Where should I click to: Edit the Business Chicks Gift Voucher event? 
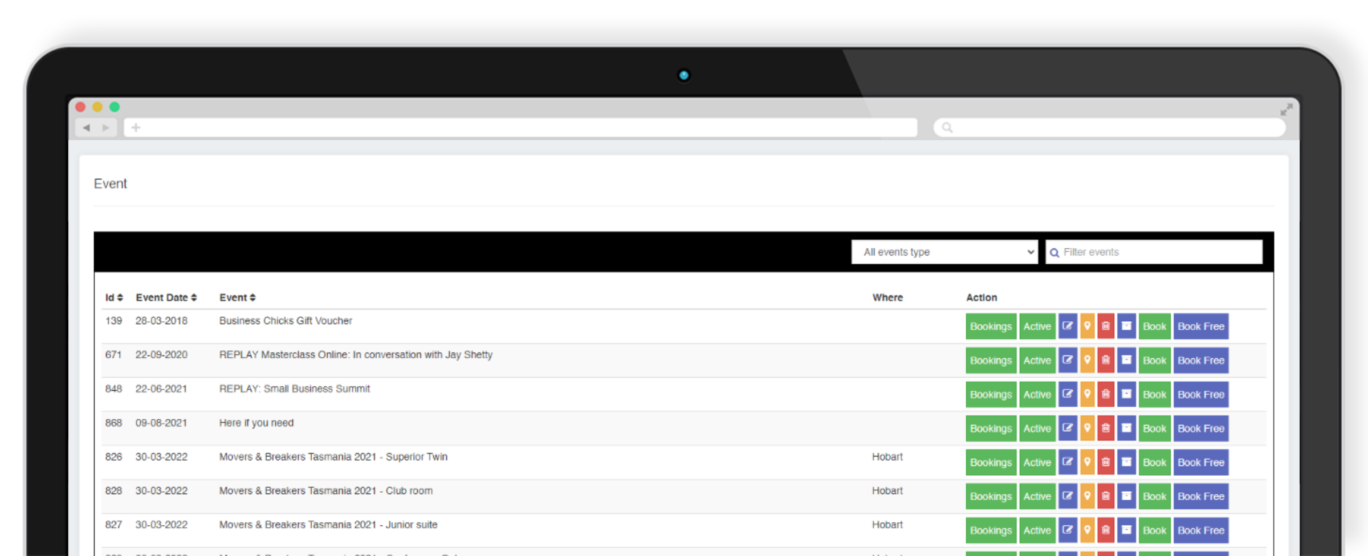tap(1068, 326)
